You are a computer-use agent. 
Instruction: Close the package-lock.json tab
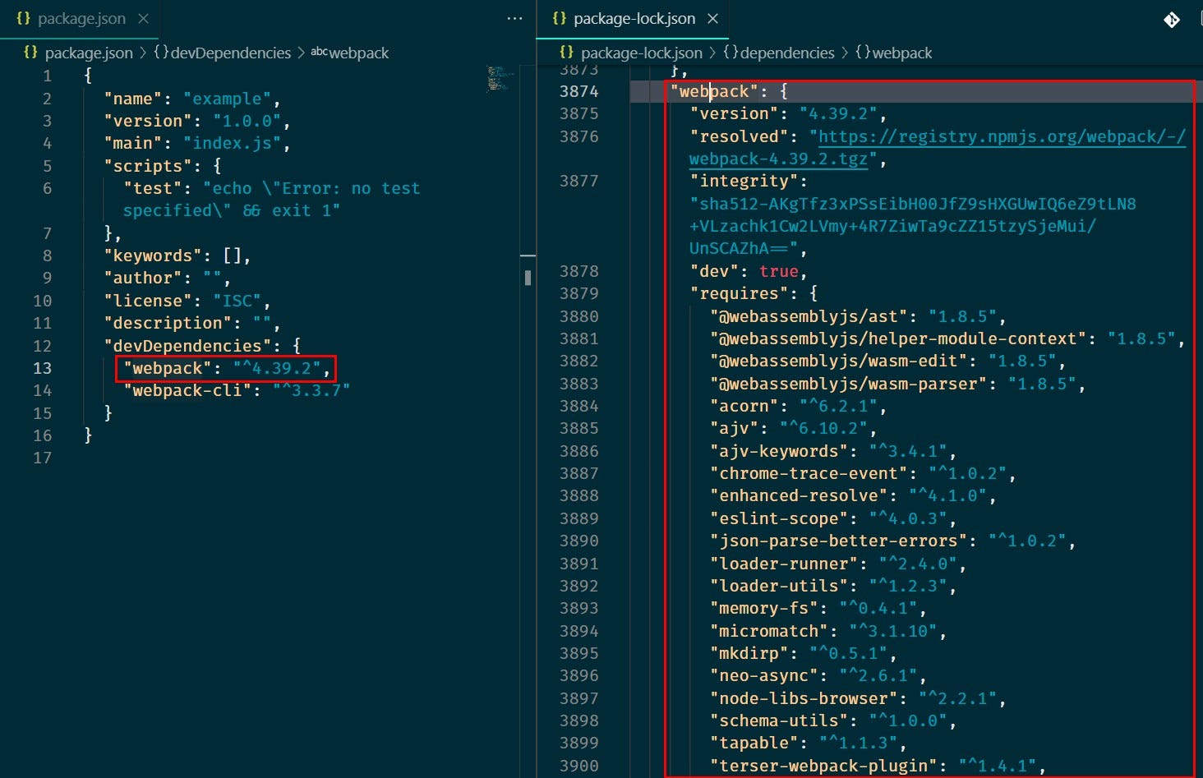click(712, 18)
